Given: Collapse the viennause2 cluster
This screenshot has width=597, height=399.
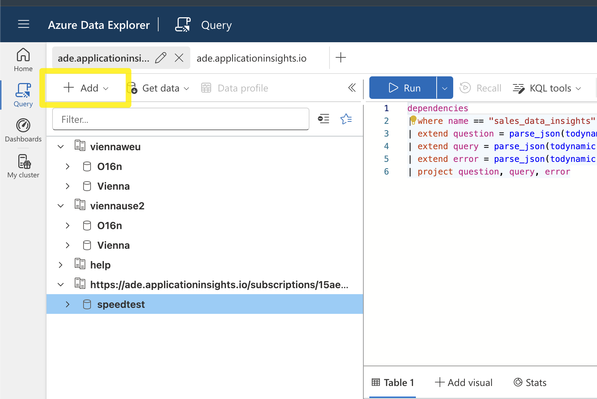Looking at the screenshot, I should pos(61,206).
